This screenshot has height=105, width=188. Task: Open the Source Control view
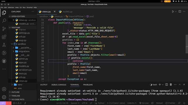coord(4,29)
